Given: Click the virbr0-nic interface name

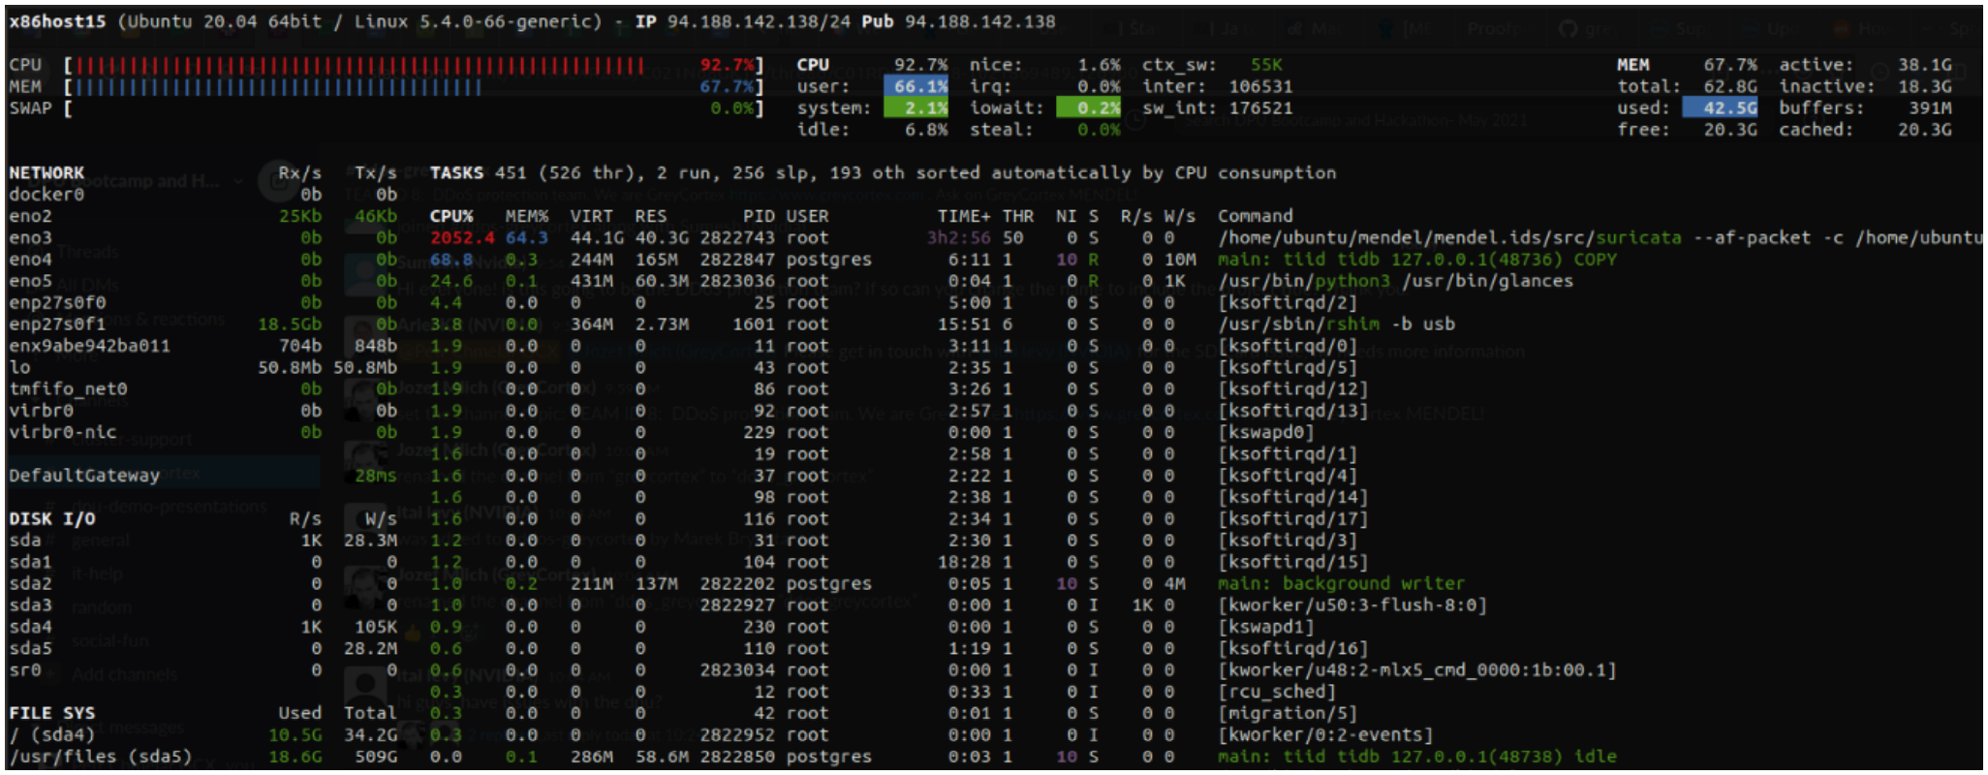Looking at the screenshot, I should [63, 432].
